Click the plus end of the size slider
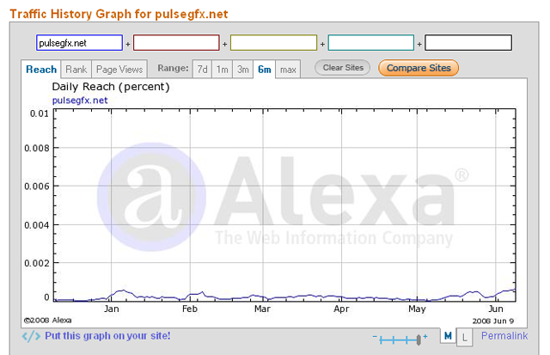550x355 pixels. pyautogui.click(x=425, y=337)
